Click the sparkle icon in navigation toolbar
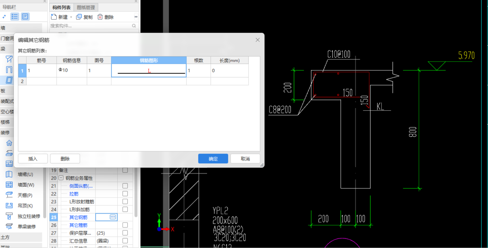Screen dimensions: 488x248 pos(4,17)
